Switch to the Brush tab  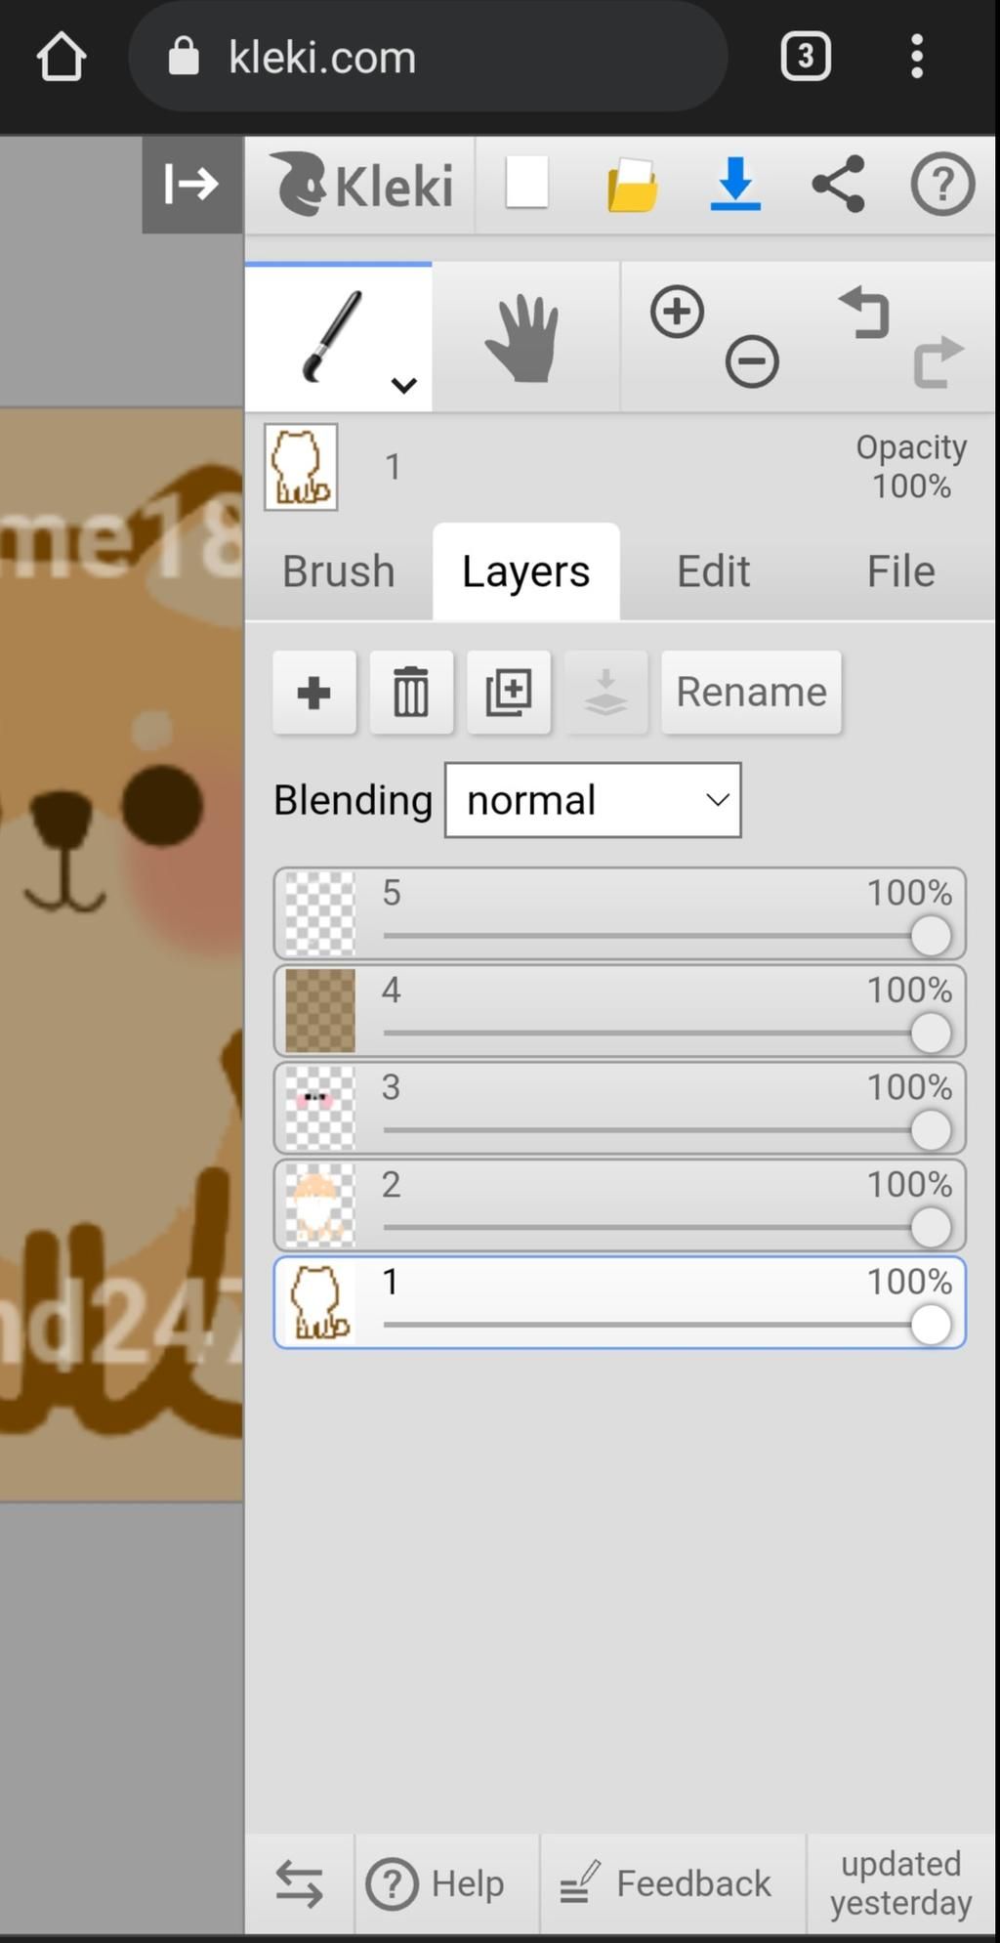click(x=338, y=571)
